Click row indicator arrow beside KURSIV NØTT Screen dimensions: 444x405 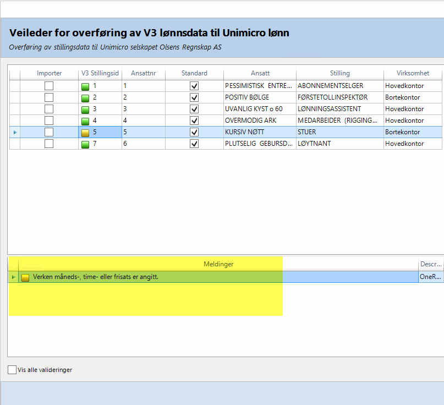tap(15, 132)
